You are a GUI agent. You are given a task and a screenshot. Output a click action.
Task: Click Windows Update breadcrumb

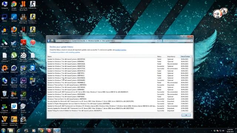[x=94, y=41]
